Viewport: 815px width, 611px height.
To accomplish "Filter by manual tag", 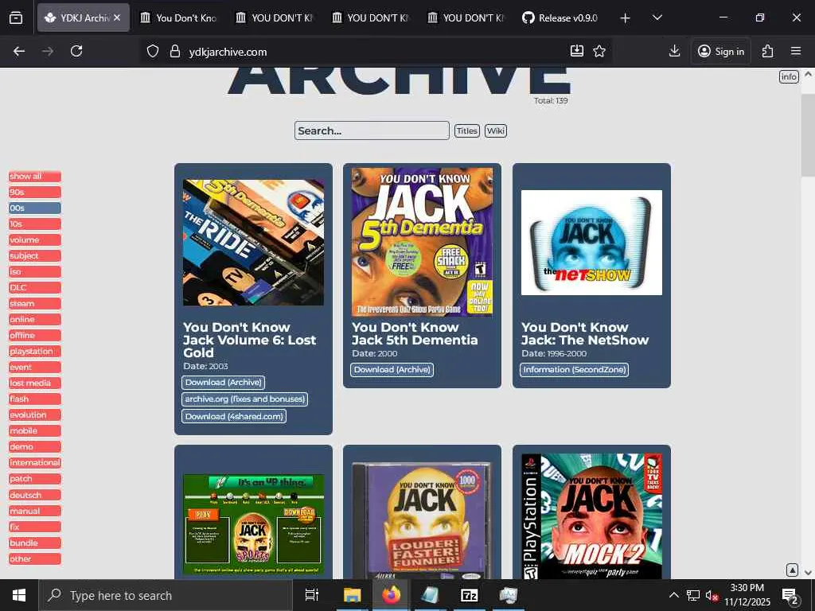I will click(35, 511).
